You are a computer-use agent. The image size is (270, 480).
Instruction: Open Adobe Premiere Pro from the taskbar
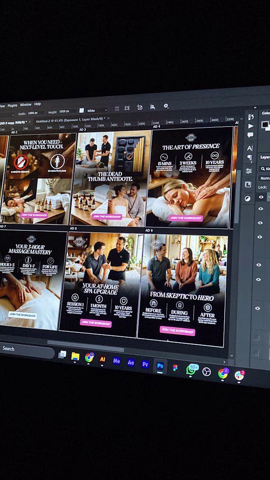(x=145, y=364)
